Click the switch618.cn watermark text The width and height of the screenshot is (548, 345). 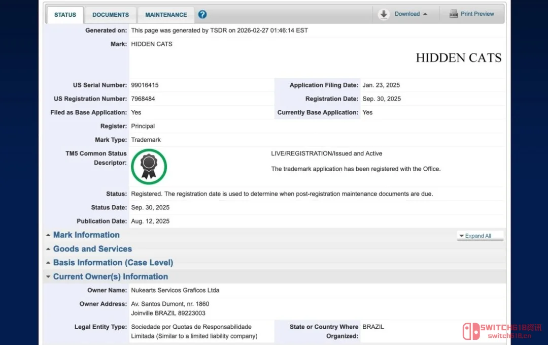pos(509,335)
